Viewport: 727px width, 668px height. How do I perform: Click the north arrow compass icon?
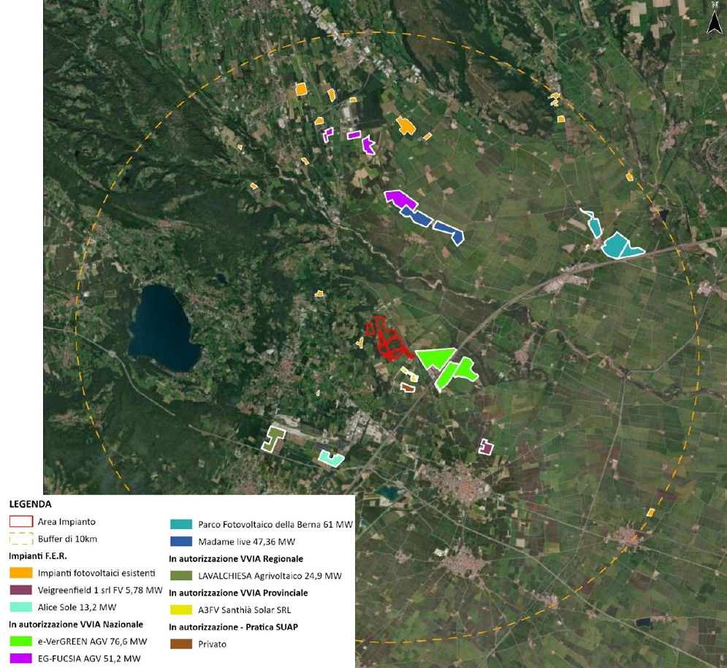pos(714,18)
